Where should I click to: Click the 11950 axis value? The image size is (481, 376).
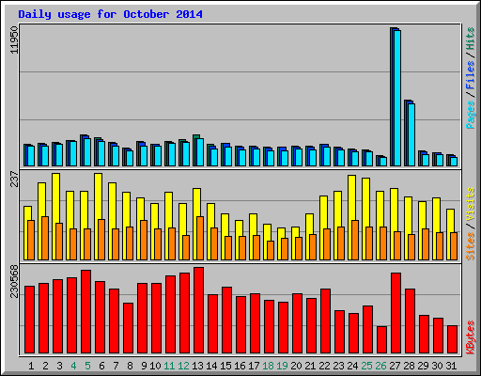coord(14,39)
